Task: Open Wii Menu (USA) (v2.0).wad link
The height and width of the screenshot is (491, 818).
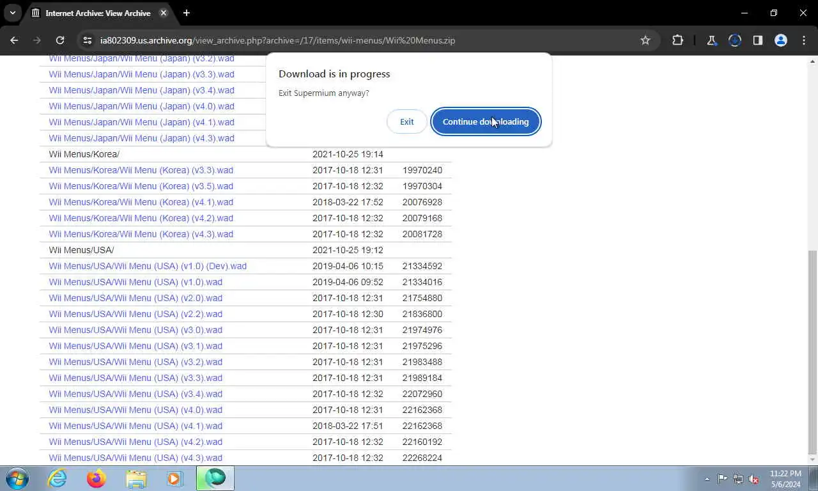Action: (135, 298)
